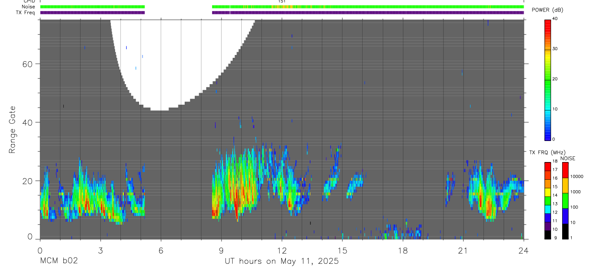589x271 pixels.
Task: Click the 21 hour tick label
Action: click(463, 250)
